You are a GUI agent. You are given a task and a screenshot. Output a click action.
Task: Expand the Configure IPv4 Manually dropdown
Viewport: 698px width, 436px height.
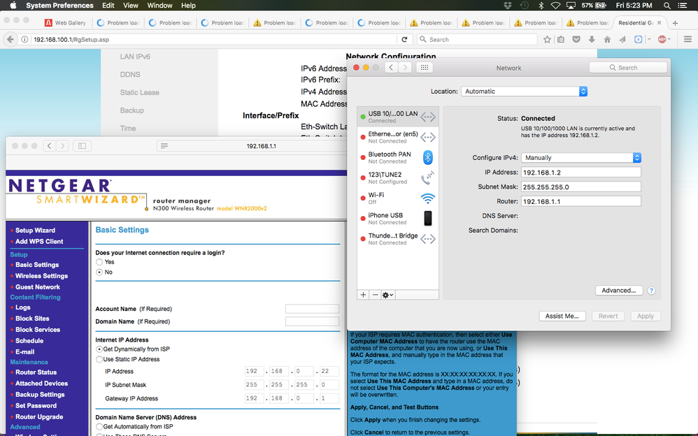[x=581, y=158]
